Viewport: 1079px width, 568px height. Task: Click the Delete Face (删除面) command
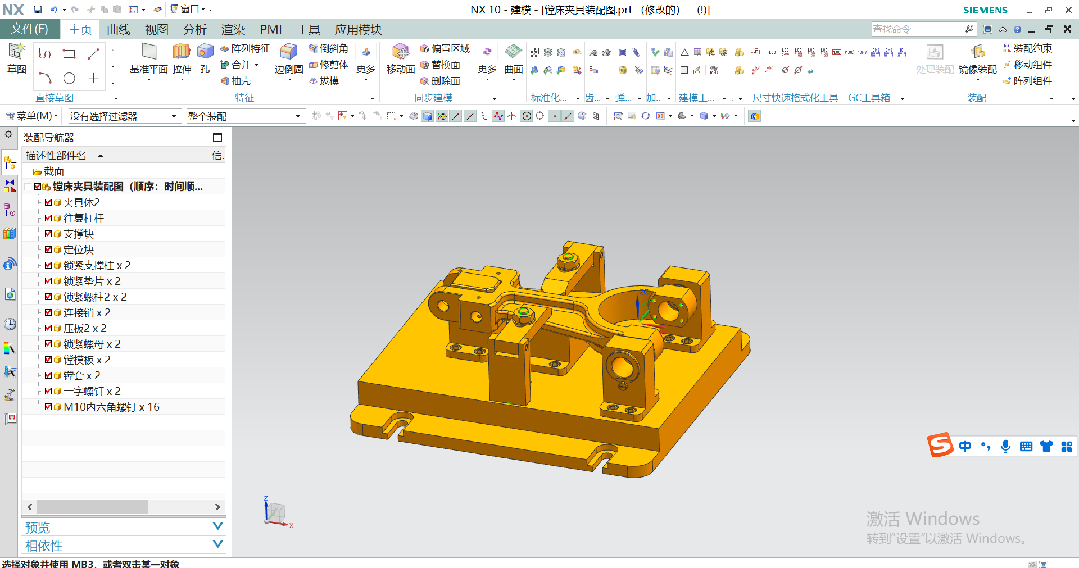coord(440,81)
